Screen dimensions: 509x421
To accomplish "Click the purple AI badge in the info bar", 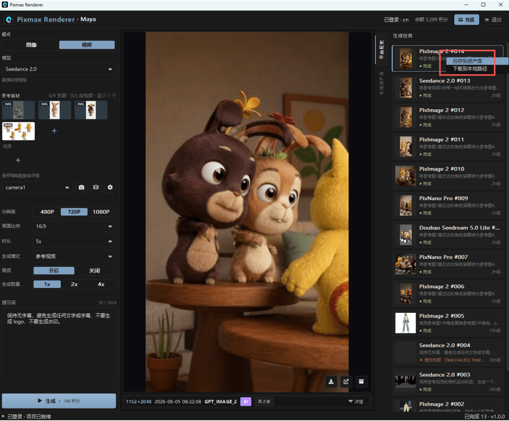I will point(246,401).
